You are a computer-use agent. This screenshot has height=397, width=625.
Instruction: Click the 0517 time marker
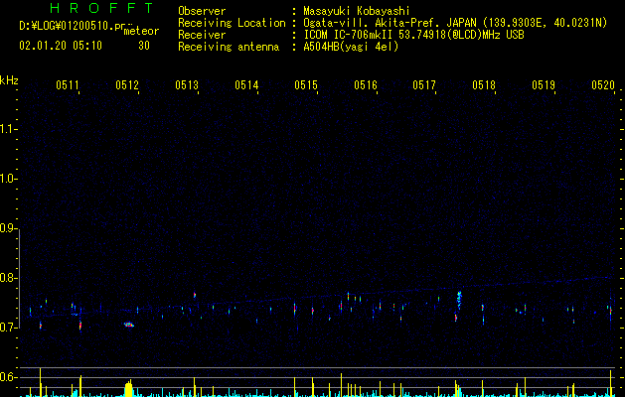(x=424, y=84)
